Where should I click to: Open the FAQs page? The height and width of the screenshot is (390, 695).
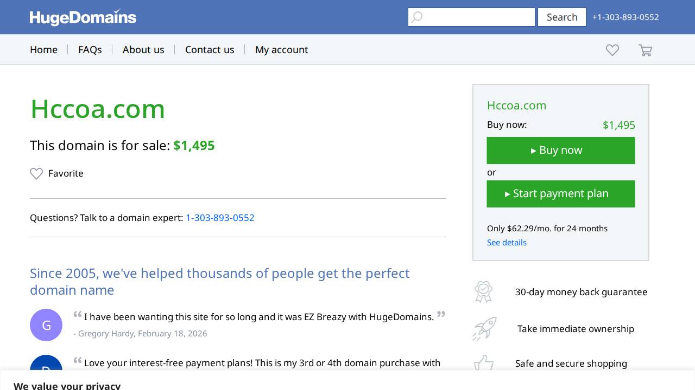tap(90, 50)
